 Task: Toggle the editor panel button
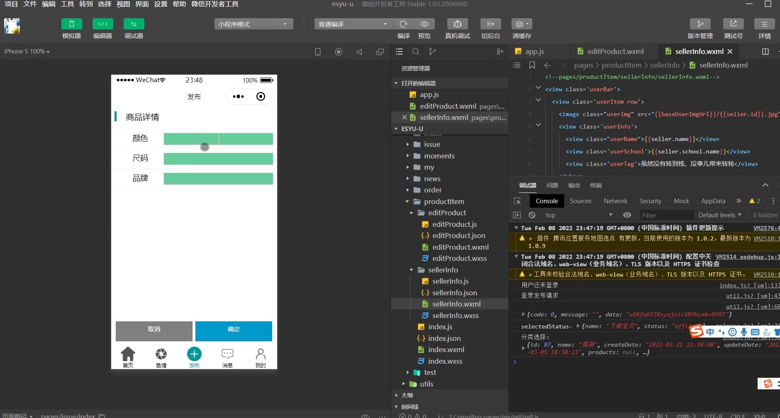tap(102, 24)
